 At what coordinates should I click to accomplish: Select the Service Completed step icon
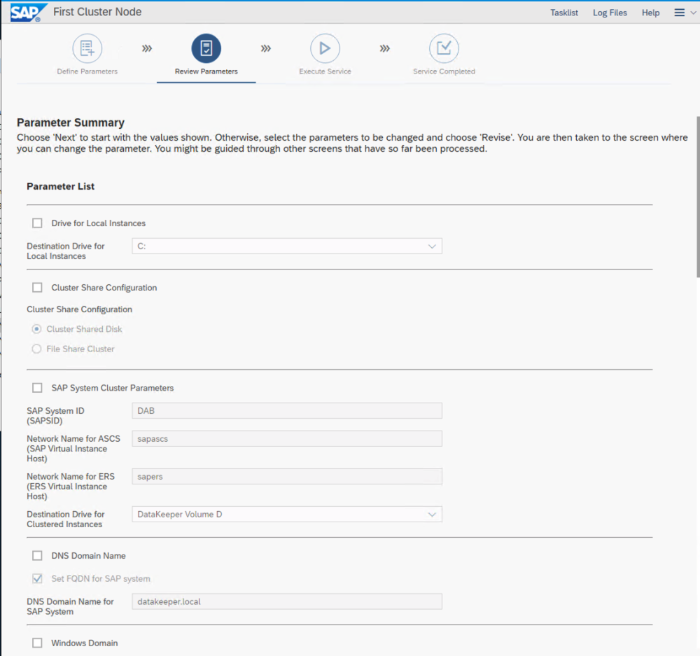pos(444,48)
